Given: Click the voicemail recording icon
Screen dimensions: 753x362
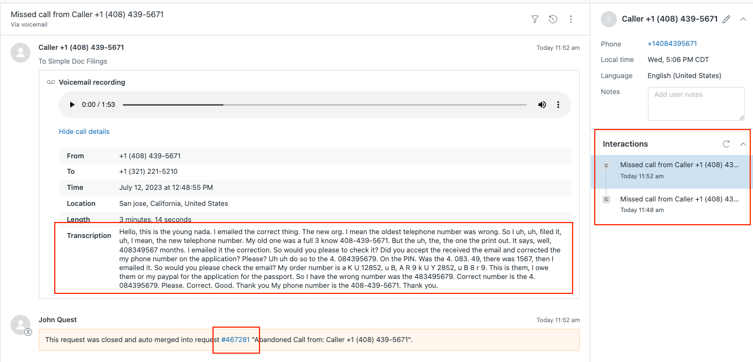Looking at the screenshot, I should click(x=51, y=82).
